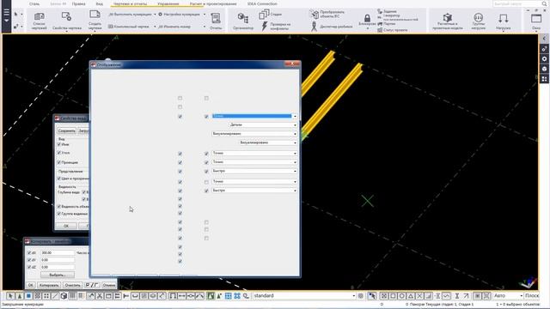Open the IDEA Connection ribbon tab

click(x=262, y=3)
